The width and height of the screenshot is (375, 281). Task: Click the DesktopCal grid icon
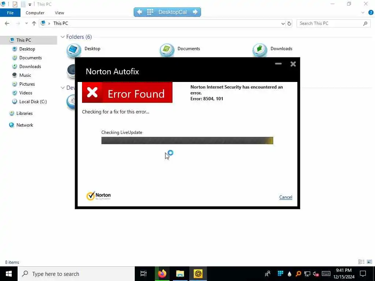(150, 12)
